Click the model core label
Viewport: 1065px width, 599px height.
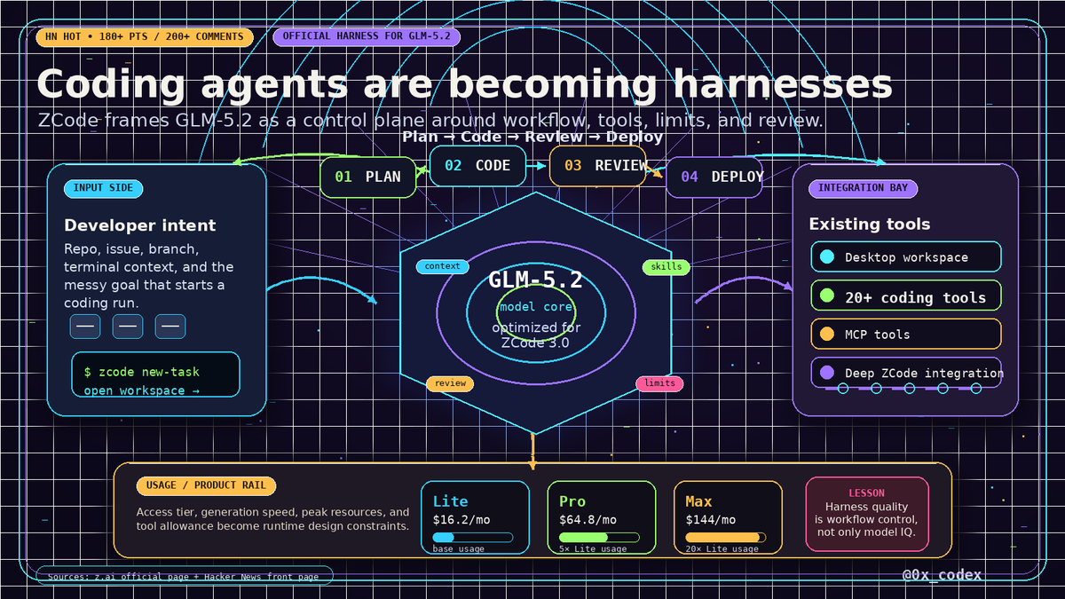point(535,307)
